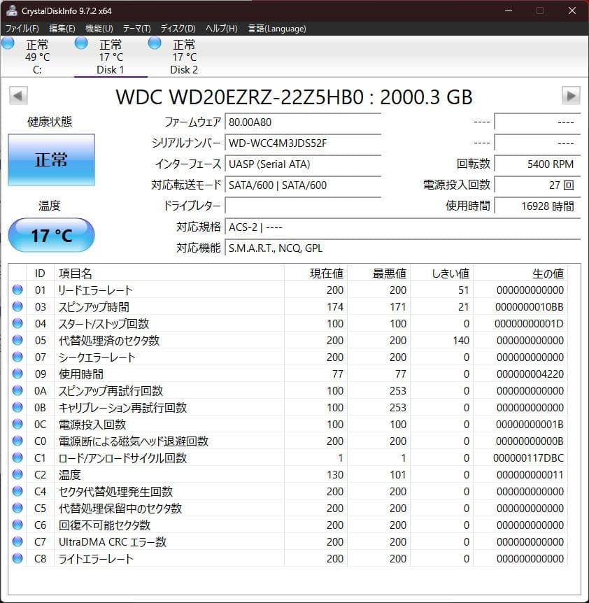Screen dimensions: 589x603
Task: Click the status indicator icon above Disk 2
Action: pyautogui.click(x=154, y=43)
